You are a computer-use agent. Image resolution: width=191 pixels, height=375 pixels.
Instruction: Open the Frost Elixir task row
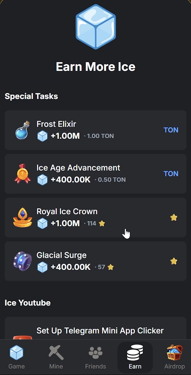(x=95, y=130)
